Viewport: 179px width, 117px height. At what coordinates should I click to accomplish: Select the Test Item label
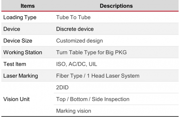[x=15, y=64]
